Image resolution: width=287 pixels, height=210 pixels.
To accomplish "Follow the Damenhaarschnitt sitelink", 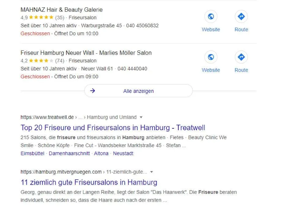I will (x=69, y=153).
